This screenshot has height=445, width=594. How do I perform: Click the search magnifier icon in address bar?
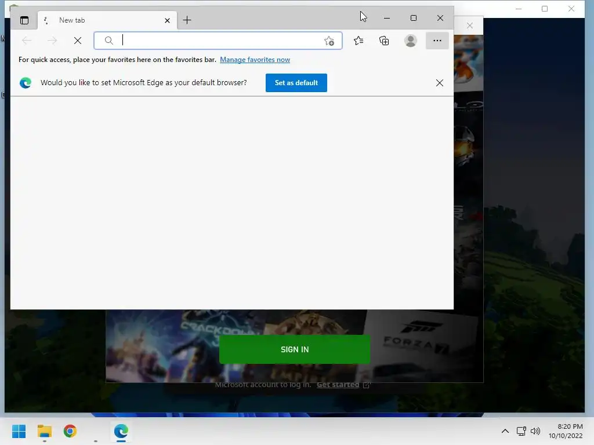click(108, 41)
